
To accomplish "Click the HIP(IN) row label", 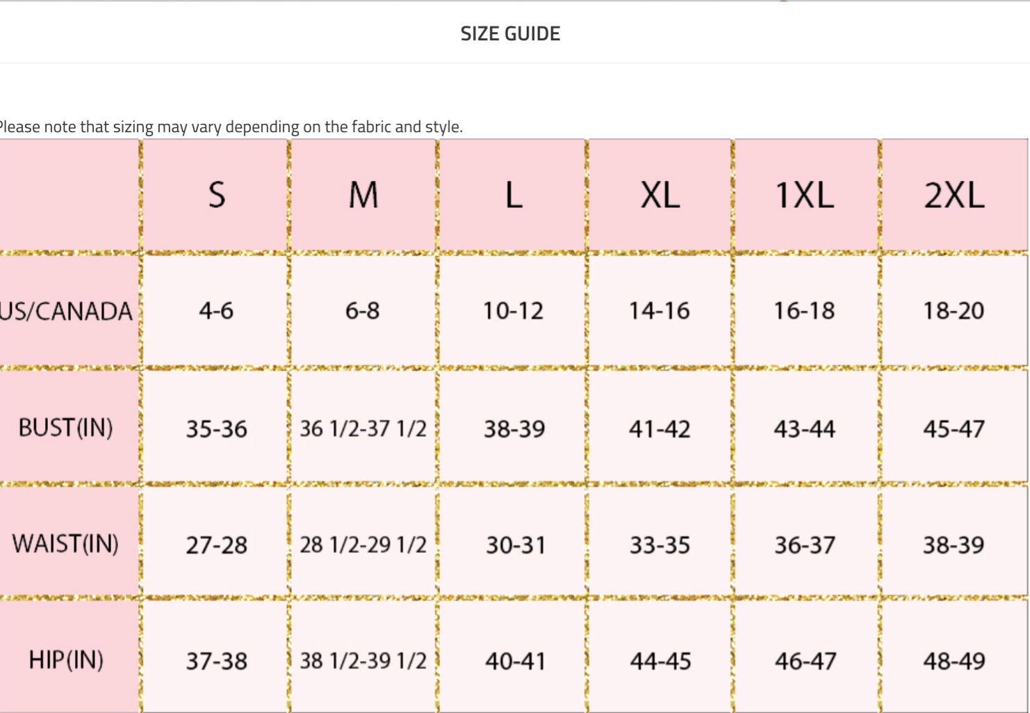I will coord(66,659).
